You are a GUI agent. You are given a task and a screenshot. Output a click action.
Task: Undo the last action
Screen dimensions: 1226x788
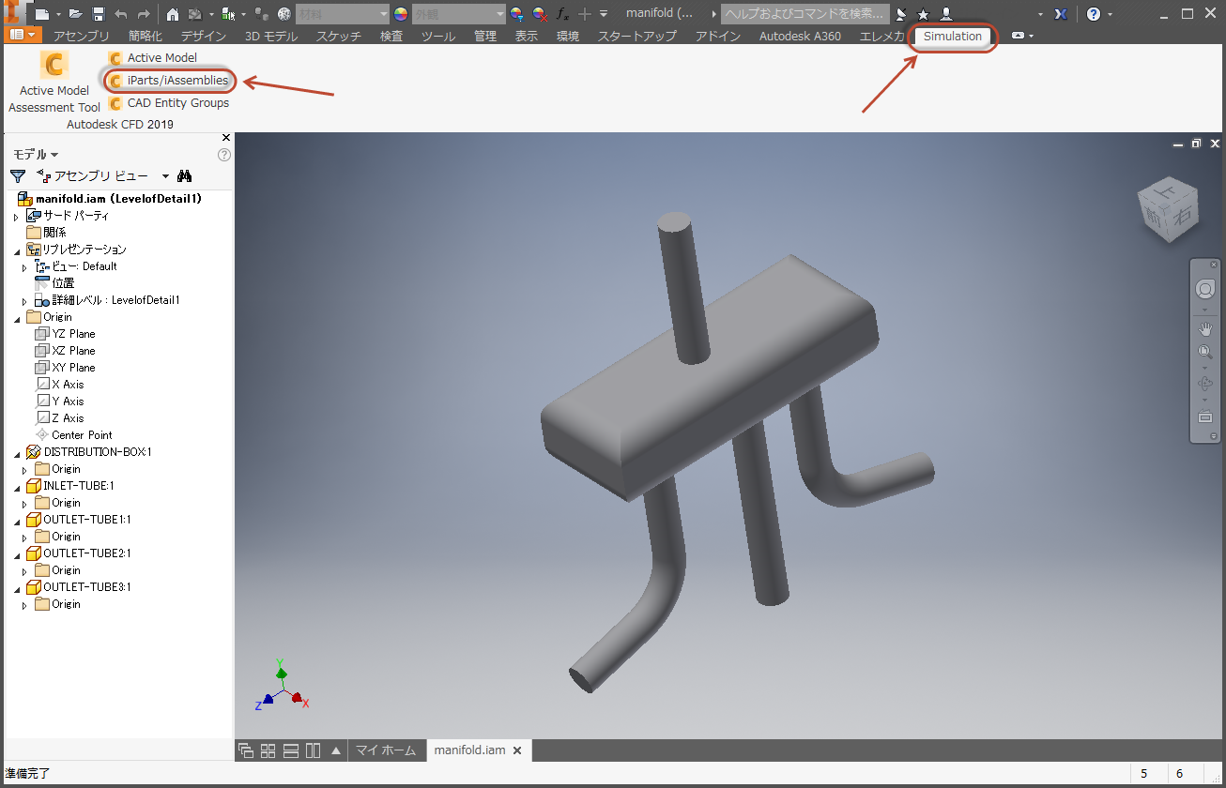click(121, 14)
